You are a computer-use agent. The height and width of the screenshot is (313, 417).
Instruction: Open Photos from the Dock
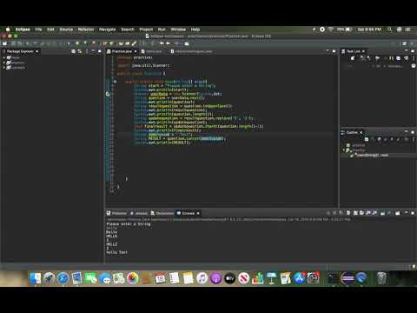[x=133, y=278]
